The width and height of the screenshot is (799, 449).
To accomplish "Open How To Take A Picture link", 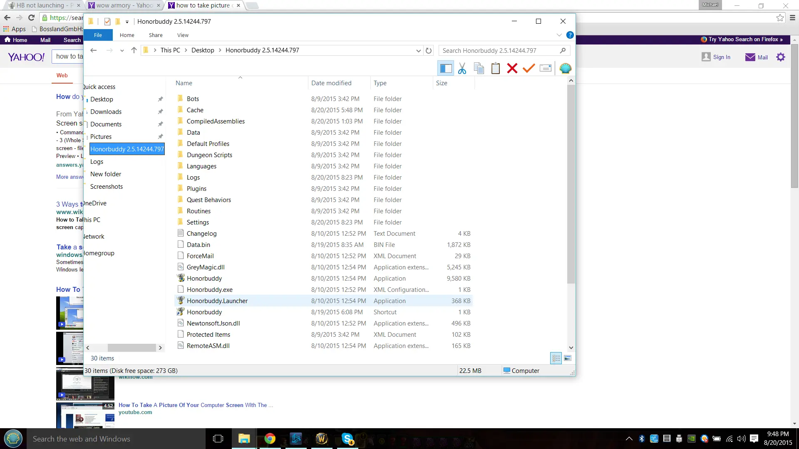I will pos(196,405).
